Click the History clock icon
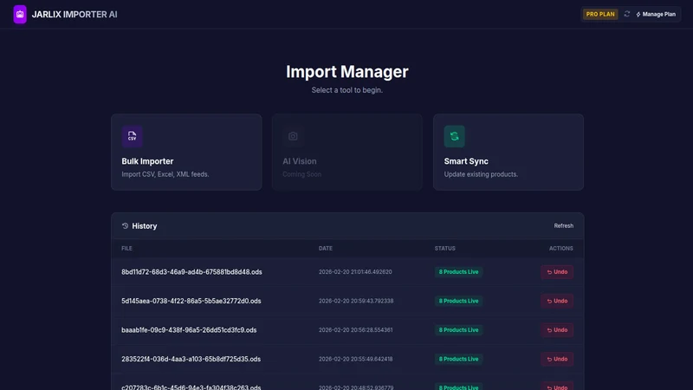The height and width of the screenshot is (390, 693). tap(125, 226)
